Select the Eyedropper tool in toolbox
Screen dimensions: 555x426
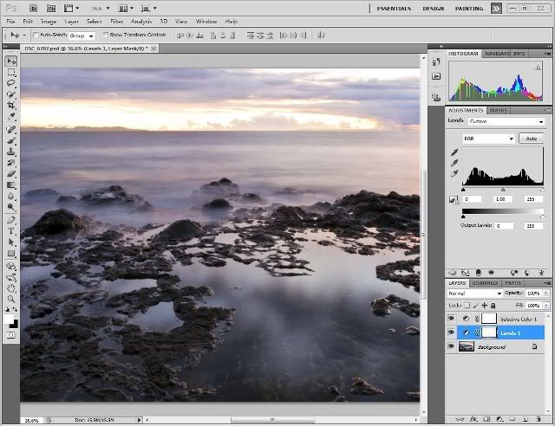(x=11, y=117)
